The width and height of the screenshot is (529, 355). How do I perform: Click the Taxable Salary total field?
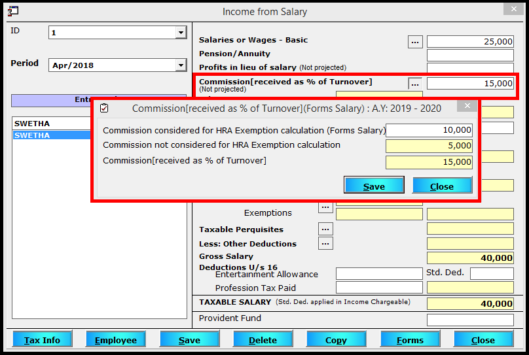[x=470, y=303]
